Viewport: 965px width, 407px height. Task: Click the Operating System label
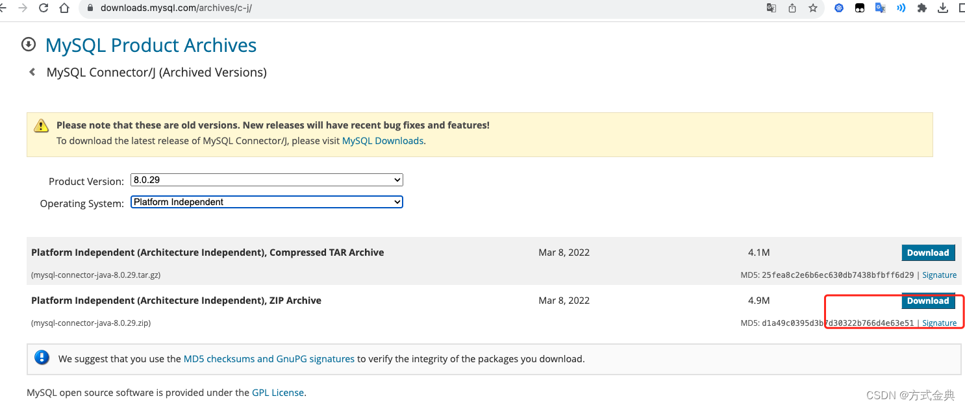pos(82,204)
